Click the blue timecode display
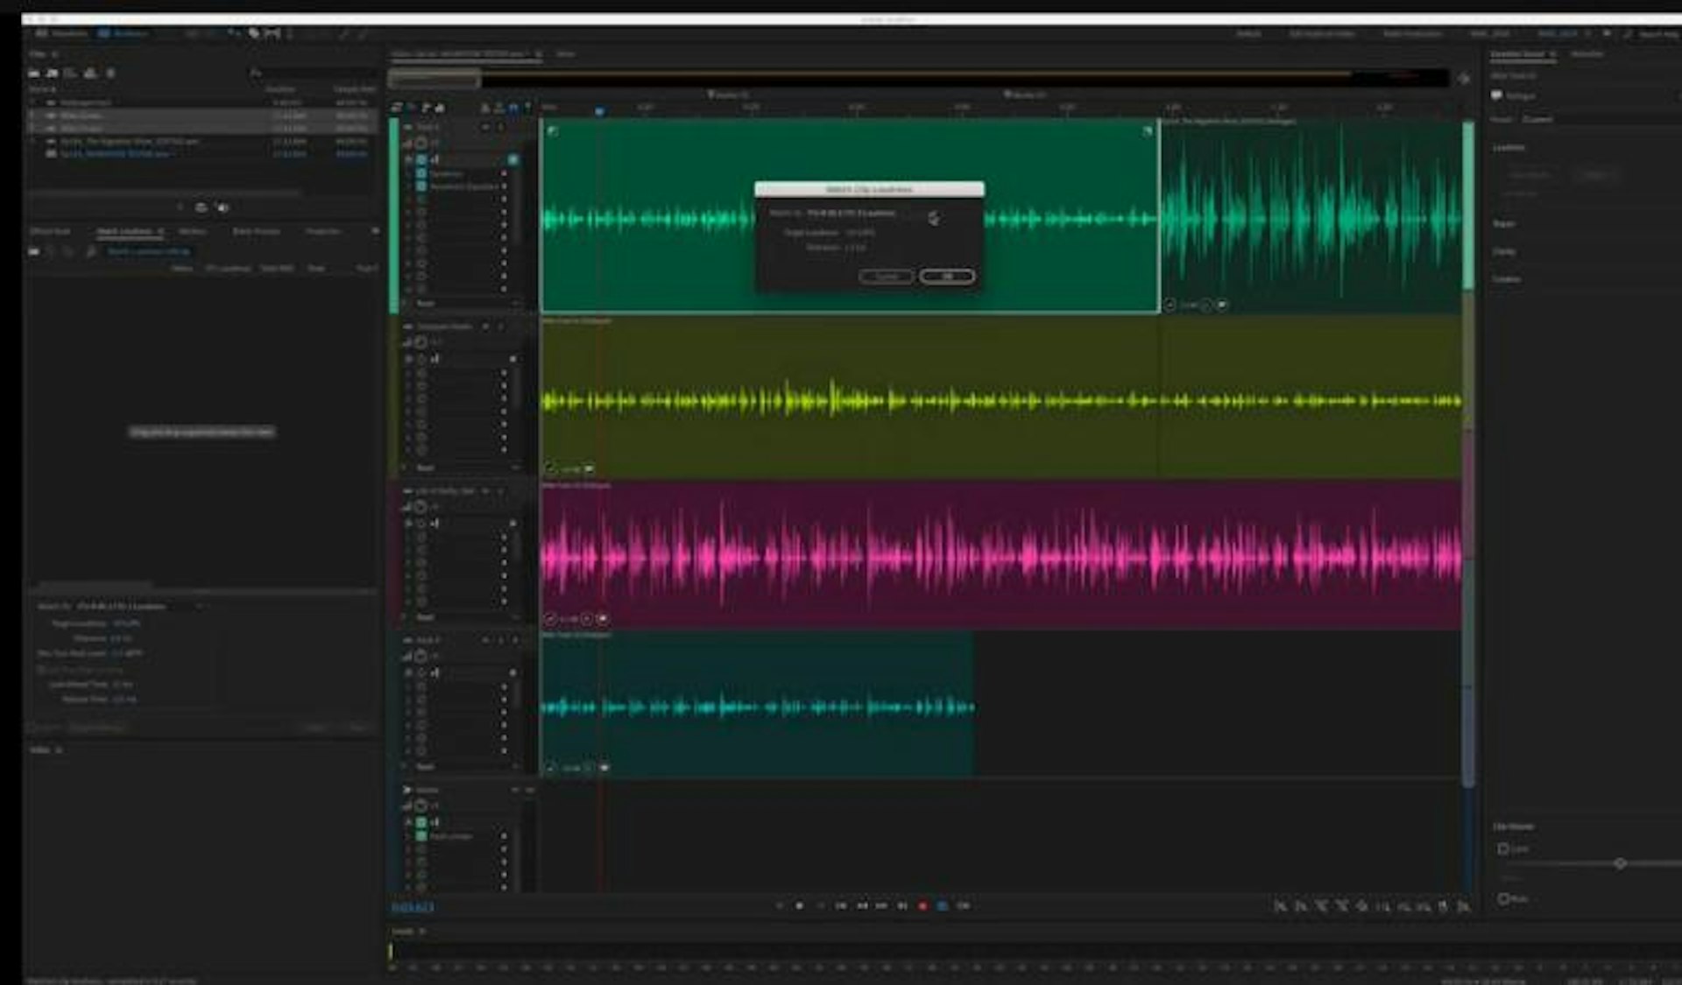 pyautogui.click(x=412, y=907)
